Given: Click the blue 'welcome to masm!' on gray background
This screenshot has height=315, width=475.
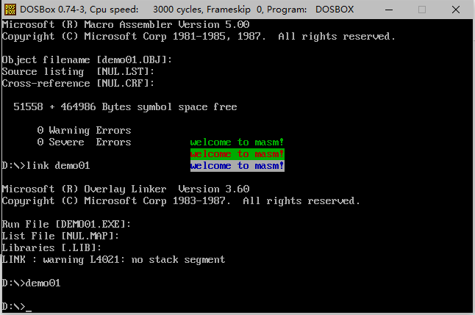Looking at the screenshot, I should click(238, 165).
